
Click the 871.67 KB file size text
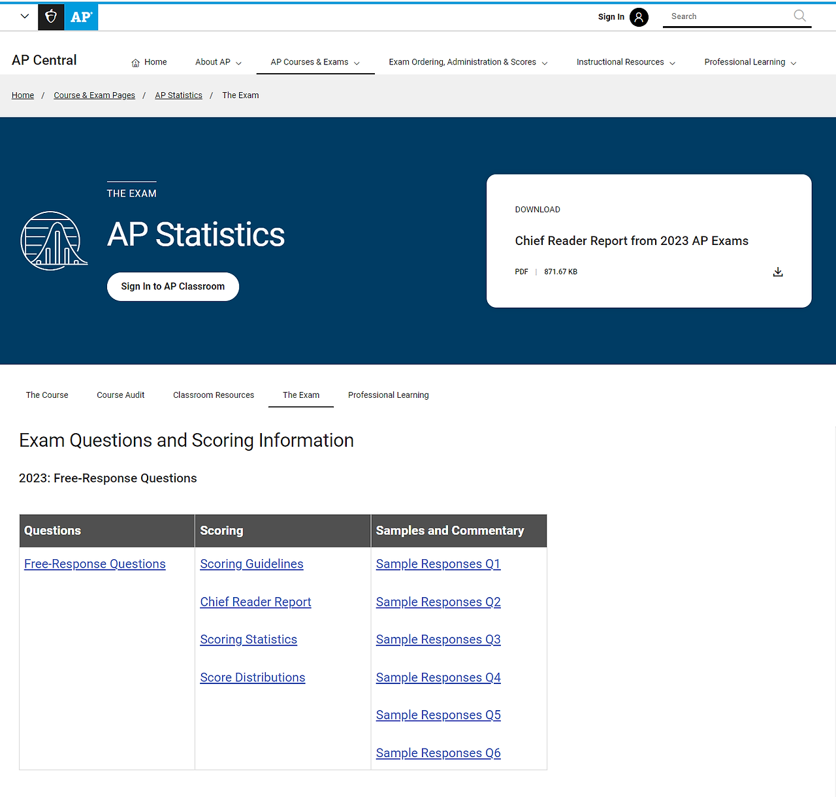[x=560, y=272]
